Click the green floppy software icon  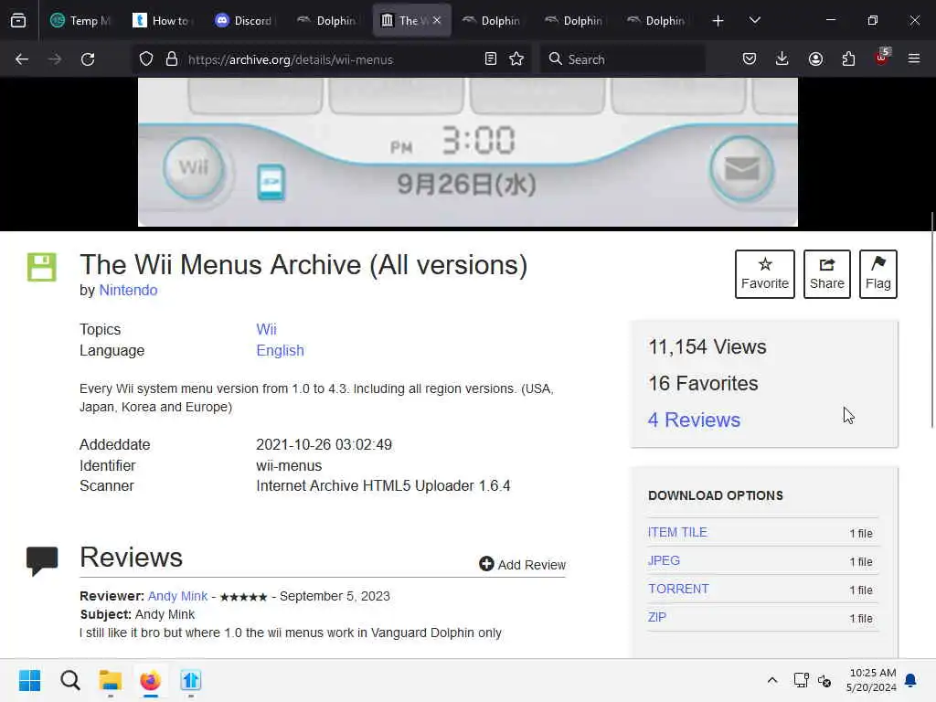point(42,267)
